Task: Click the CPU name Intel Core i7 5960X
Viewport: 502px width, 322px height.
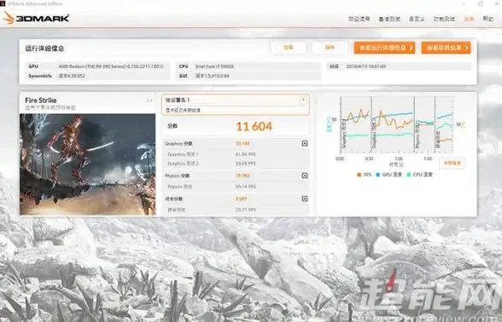Action: click(215, 66)
